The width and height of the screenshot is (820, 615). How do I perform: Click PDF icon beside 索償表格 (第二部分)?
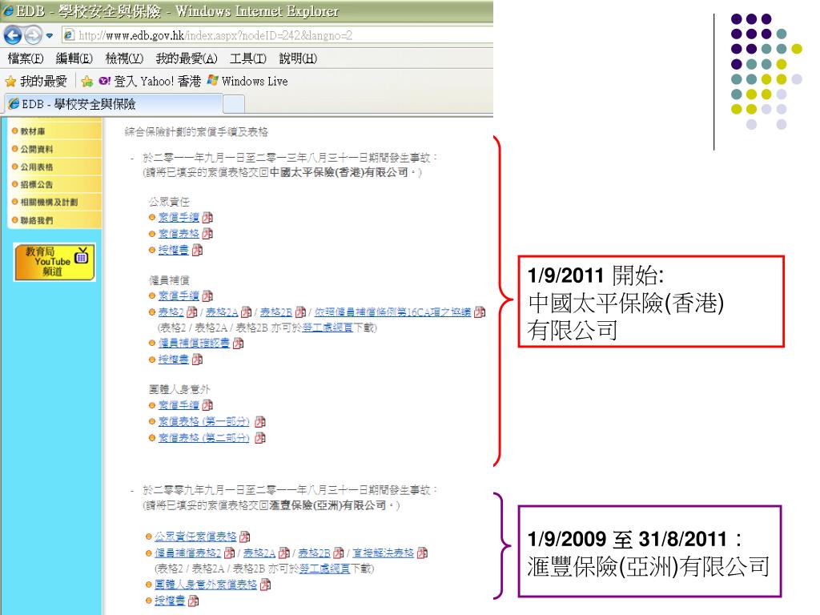coord(260,438)
